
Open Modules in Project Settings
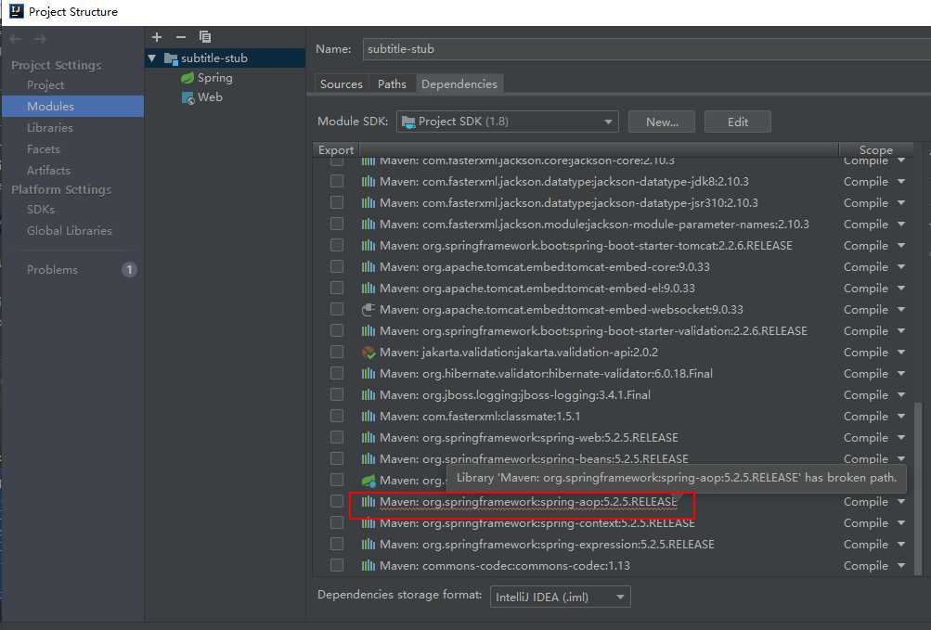(x=72, y=107)
